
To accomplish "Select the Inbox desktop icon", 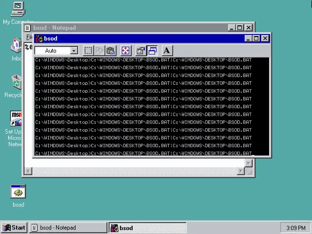I will pyautogui.click(x=16, y=45).
